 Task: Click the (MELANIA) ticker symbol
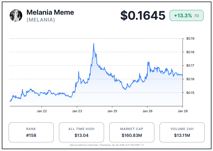coord(41,20)
